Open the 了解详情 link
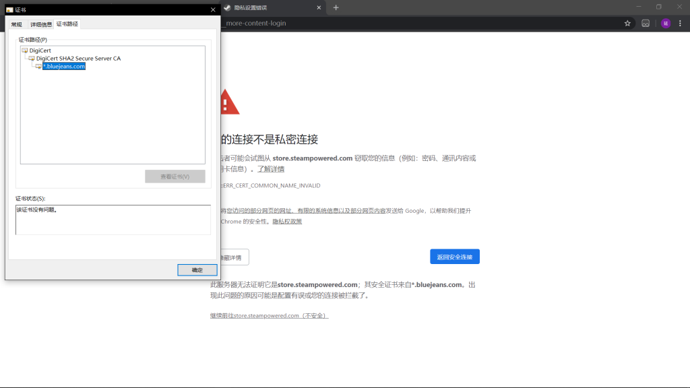The width and height of the screenshot is (690, 388). (271, 169)
